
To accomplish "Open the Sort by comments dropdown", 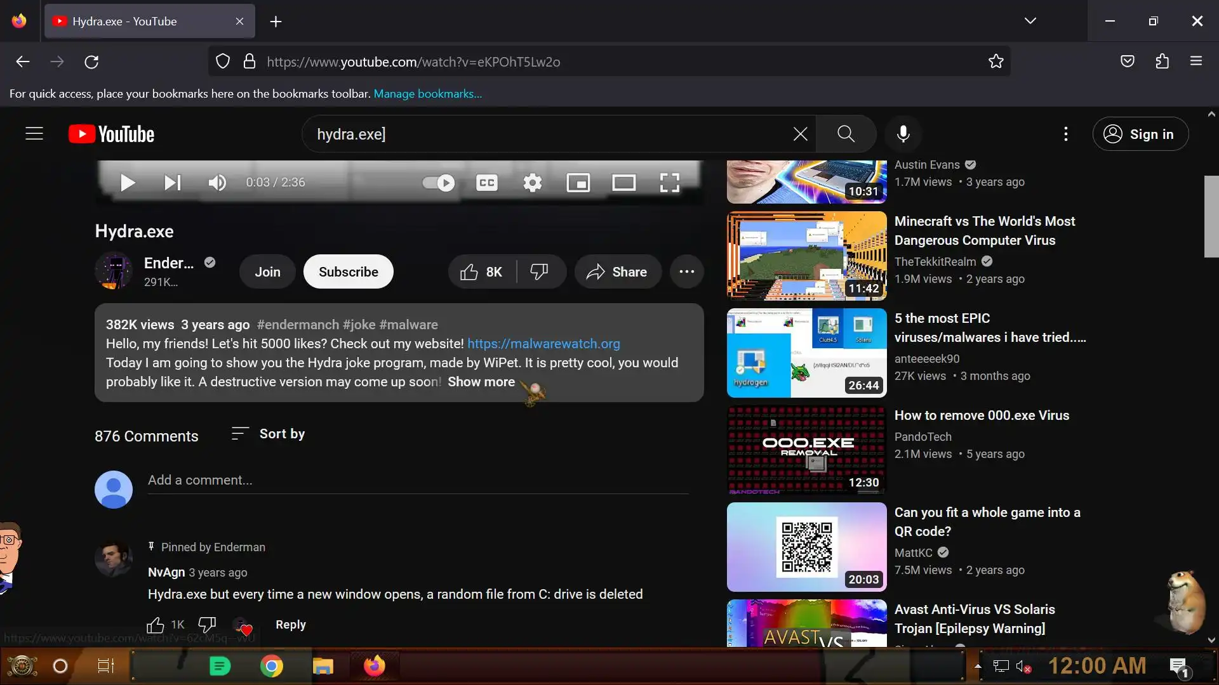I will pos(269,434).
